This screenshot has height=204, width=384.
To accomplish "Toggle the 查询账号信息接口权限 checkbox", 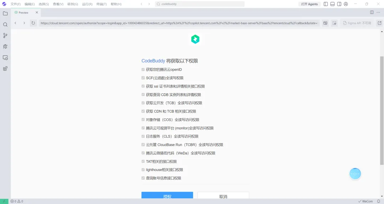I will pos(143,178).
